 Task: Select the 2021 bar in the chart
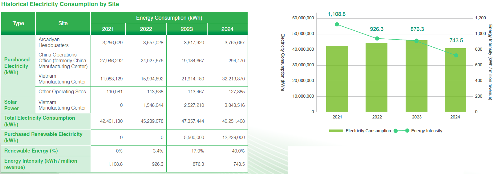pyautogui.click(x=337, y=80)
